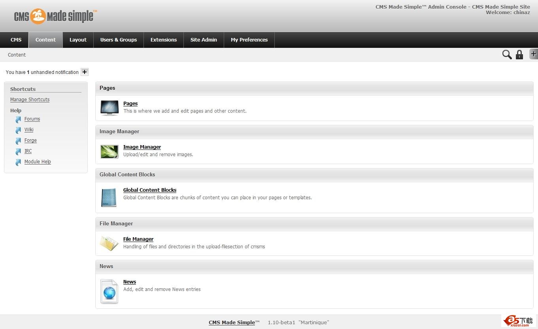Click the File Manager section header bar
The height and width of the screenshot is (329, 538).
[x=314, y=224]
